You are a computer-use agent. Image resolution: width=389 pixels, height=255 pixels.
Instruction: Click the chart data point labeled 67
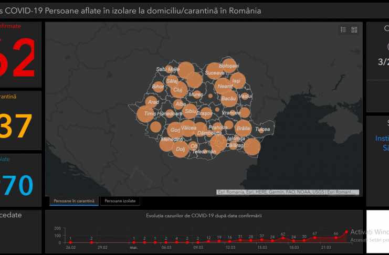pos(314,238)
